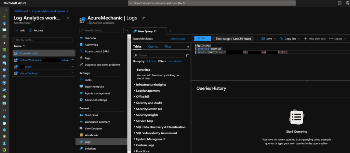Open ellipsis menu for AzureMechanic row

(x=72, y=53)
